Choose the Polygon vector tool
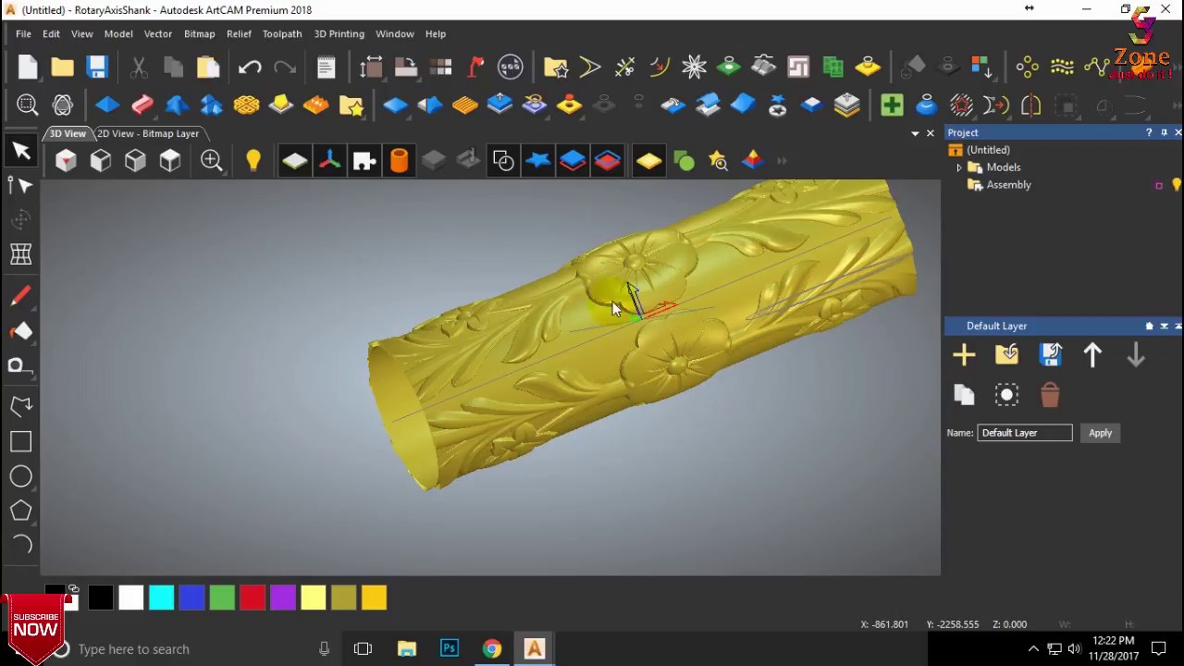 point(20,511)
